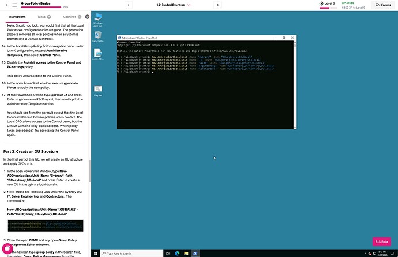
Task: Select the PowerShell taskbar icon
Action: click(196, 253)
